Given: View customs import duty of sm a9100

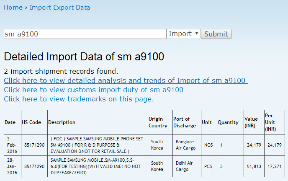Looking at the screenshot, I should [93, 90].
